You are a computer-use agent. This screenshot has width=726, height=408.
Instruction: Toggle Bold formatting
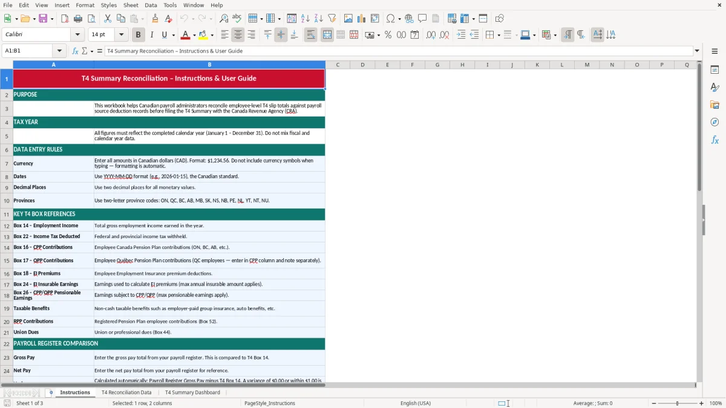[x=139, y=35]
